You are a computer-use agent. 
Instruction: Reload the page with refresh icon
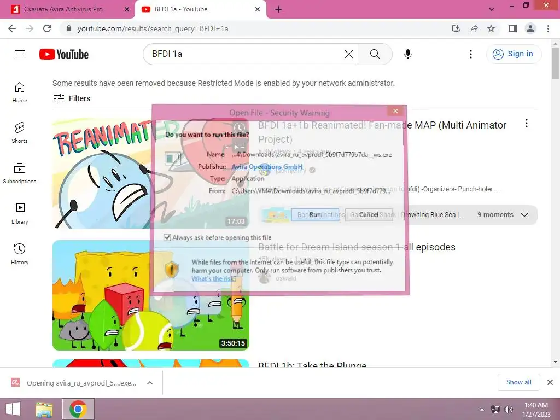point(47,28)
